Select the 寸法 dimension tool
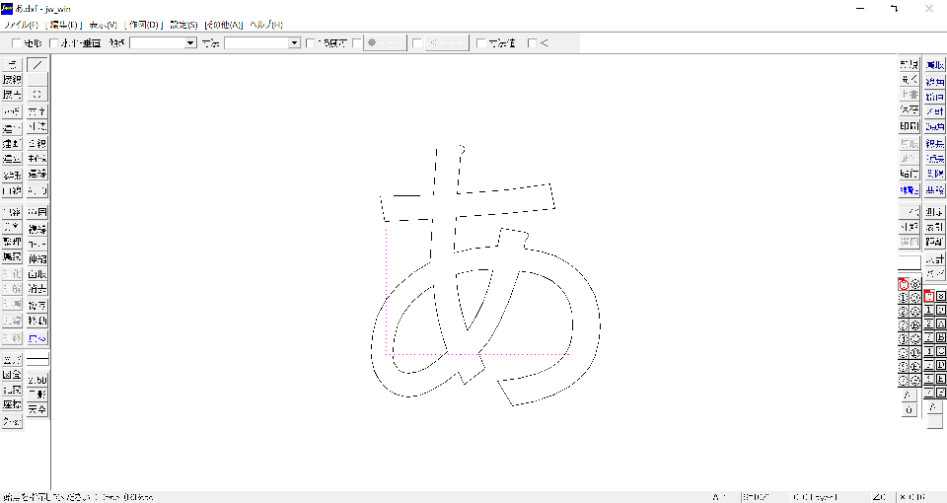Screen dimensions: 947x503 pos(37,127)
